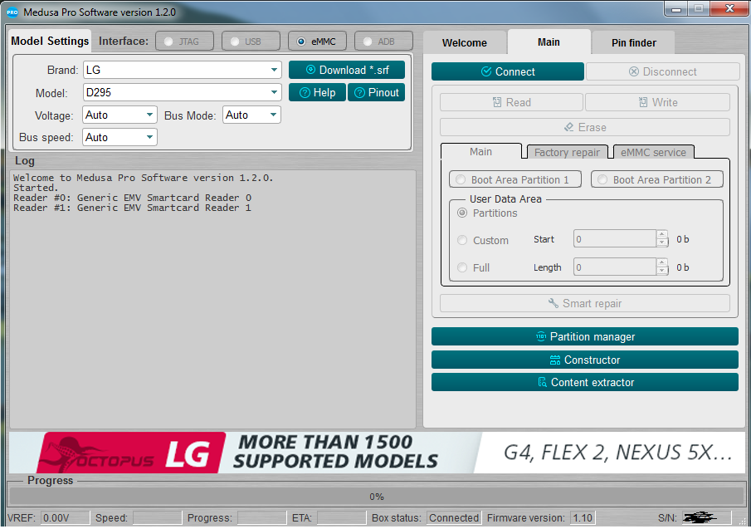Open the Factory repair tab
Image resolution: width=751 pixels, height=529 pixels.
point(567,152)
